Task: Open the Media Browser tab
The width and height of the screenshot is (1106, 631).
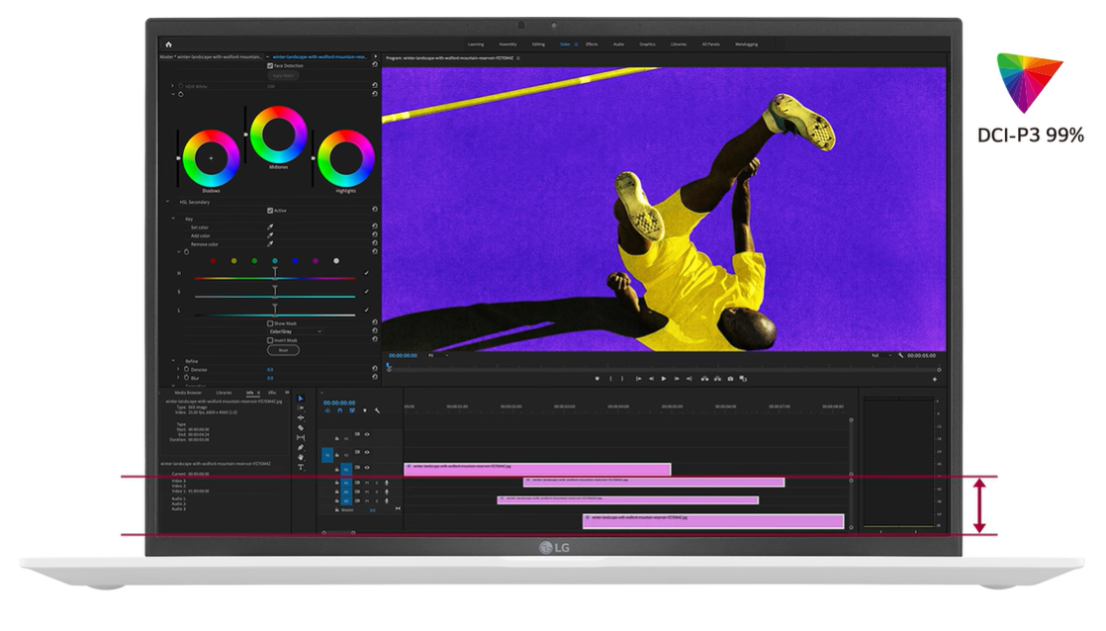Action: [x=188, y=393]
